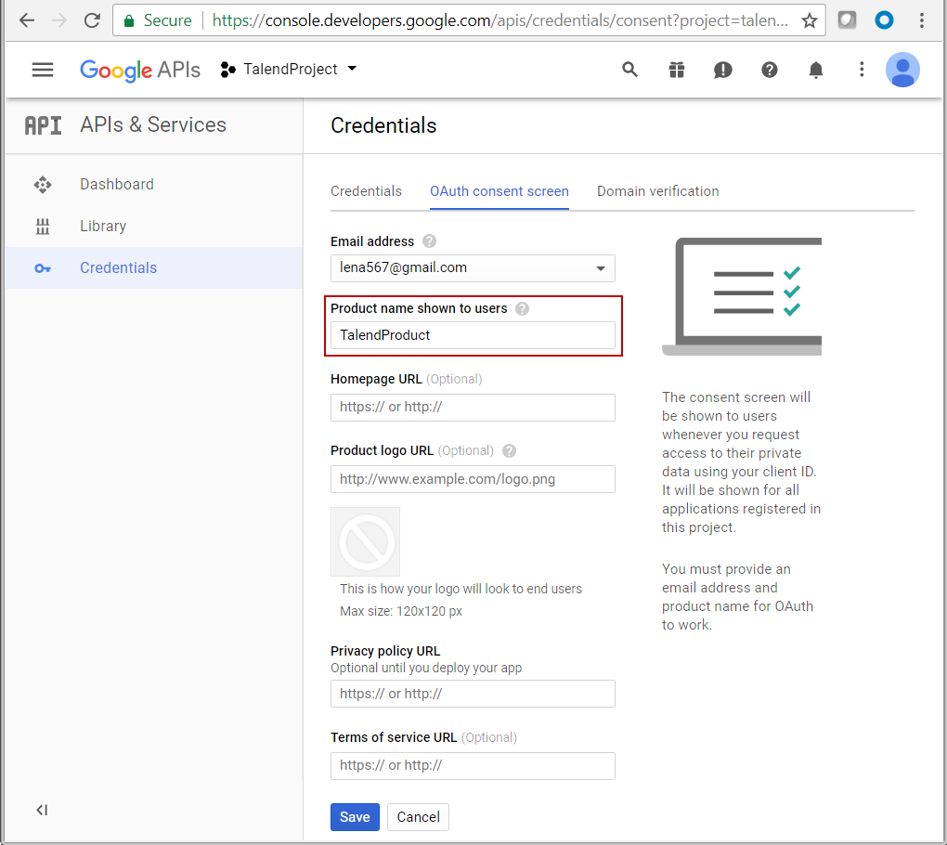The width and height of the screenshot is (947, 845).
Task: Focus the Privacy policy URL field
Action: point(473,694)
